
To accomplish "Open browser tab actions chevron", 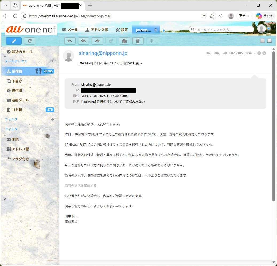I will tap(6, 6).
